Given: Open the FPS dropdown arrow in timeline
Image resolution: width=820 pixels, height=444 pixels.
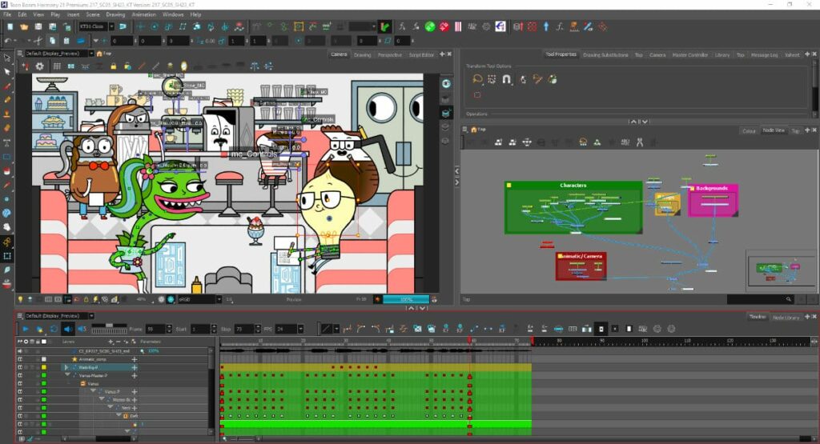Looking at the screenshot, I should 300,329.
